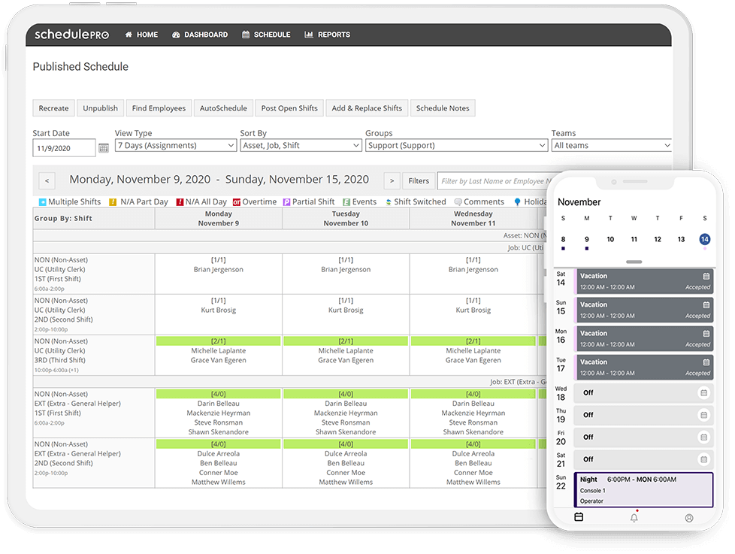735x554 pixels.
Task: Tap the calendar tab icon in the phone bottom bar
Action: [x=579, y=517]
